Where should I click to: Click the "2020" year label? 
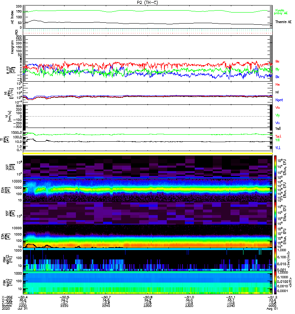click(x=6, y=309)
